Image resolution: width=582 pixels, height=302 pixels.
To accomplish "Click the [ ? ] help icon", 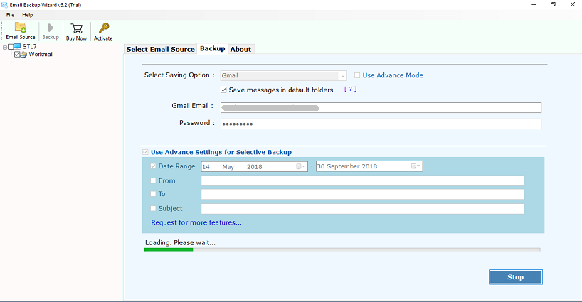I will point(349,90).
